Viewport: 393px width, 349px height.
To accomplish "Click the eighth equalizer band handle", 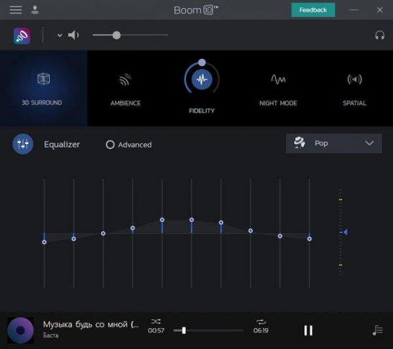I will click(x=250, y=230).
